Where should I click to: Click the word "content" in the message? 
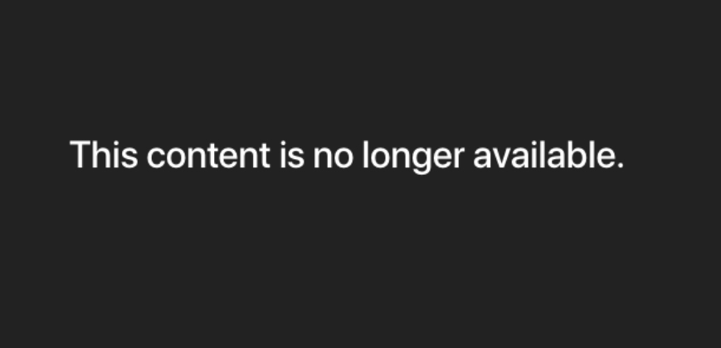pos(208,155)
